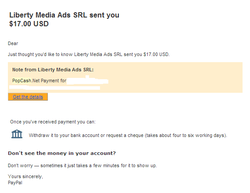Click the $17.00 USD amount in the heading
The image size is (250, 193).
tap(29, 24)
